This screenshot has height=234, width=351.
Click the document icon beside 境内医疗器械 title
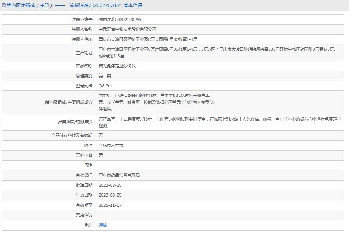[x=4, y=5]
